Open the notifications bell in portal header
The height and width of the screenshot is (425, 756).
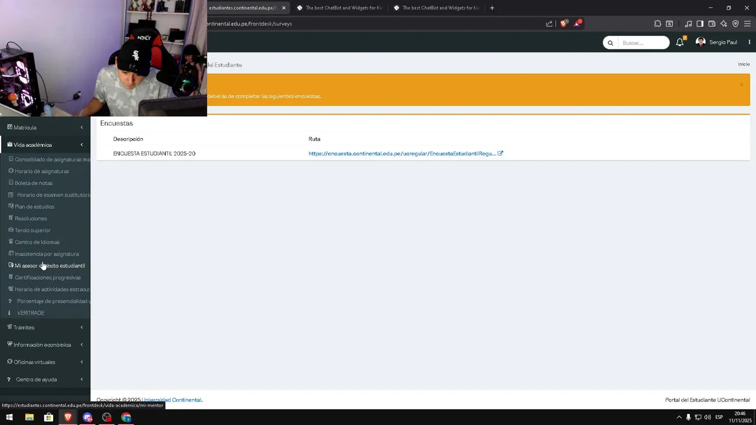pyautogui.click(x=680, y=42)
